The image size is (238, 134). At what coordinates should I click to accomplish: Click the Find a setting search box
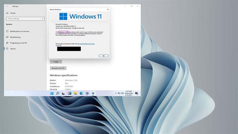click(x=25, y=19)
